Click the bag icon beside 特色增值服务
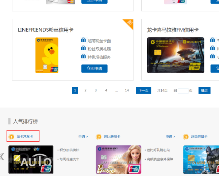This screenshot has width=219, height=176. click(x=83, y=56)
